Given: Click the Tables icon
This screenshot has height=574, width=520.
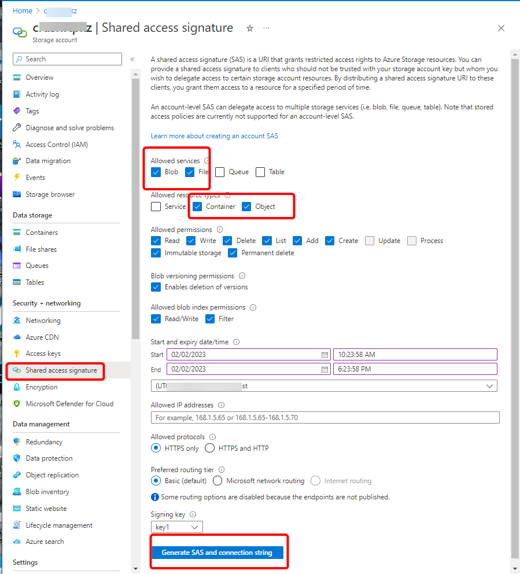Looking at the screenshot, I should (x=17, y=282).
